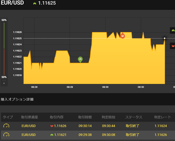This screenshot has width=175, height=141.
Task: Click the gauge icon in the 1.11621 trade row
Action: 6,134
